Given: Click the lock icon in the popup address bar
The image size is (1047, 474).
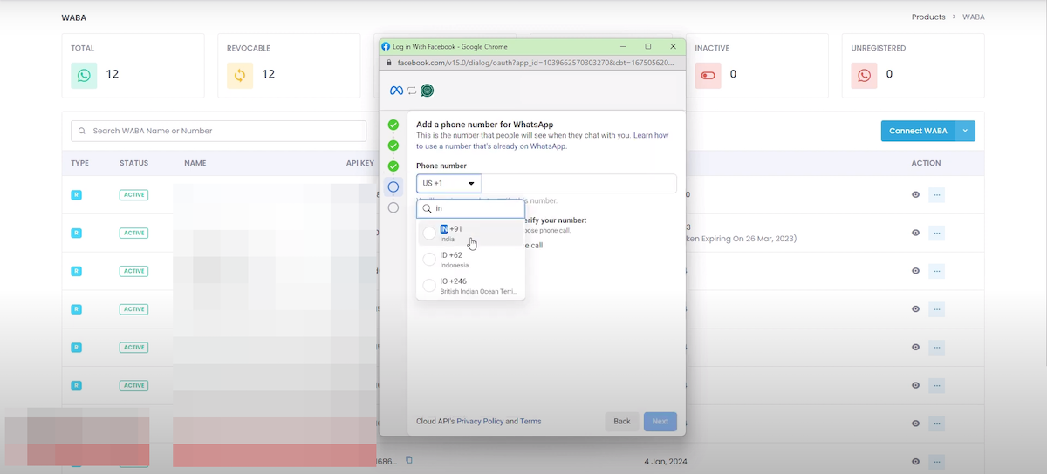Looking at the screenshot, I should (x=390, y=63).
